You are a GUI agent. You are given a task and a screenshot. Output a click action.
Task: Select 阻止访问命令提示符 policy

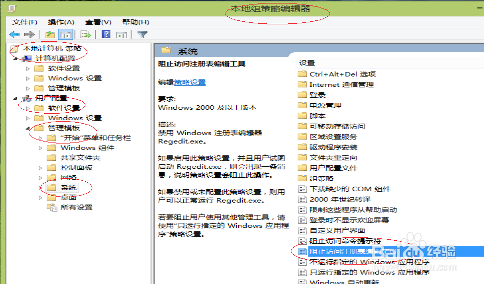click(345, 241)
